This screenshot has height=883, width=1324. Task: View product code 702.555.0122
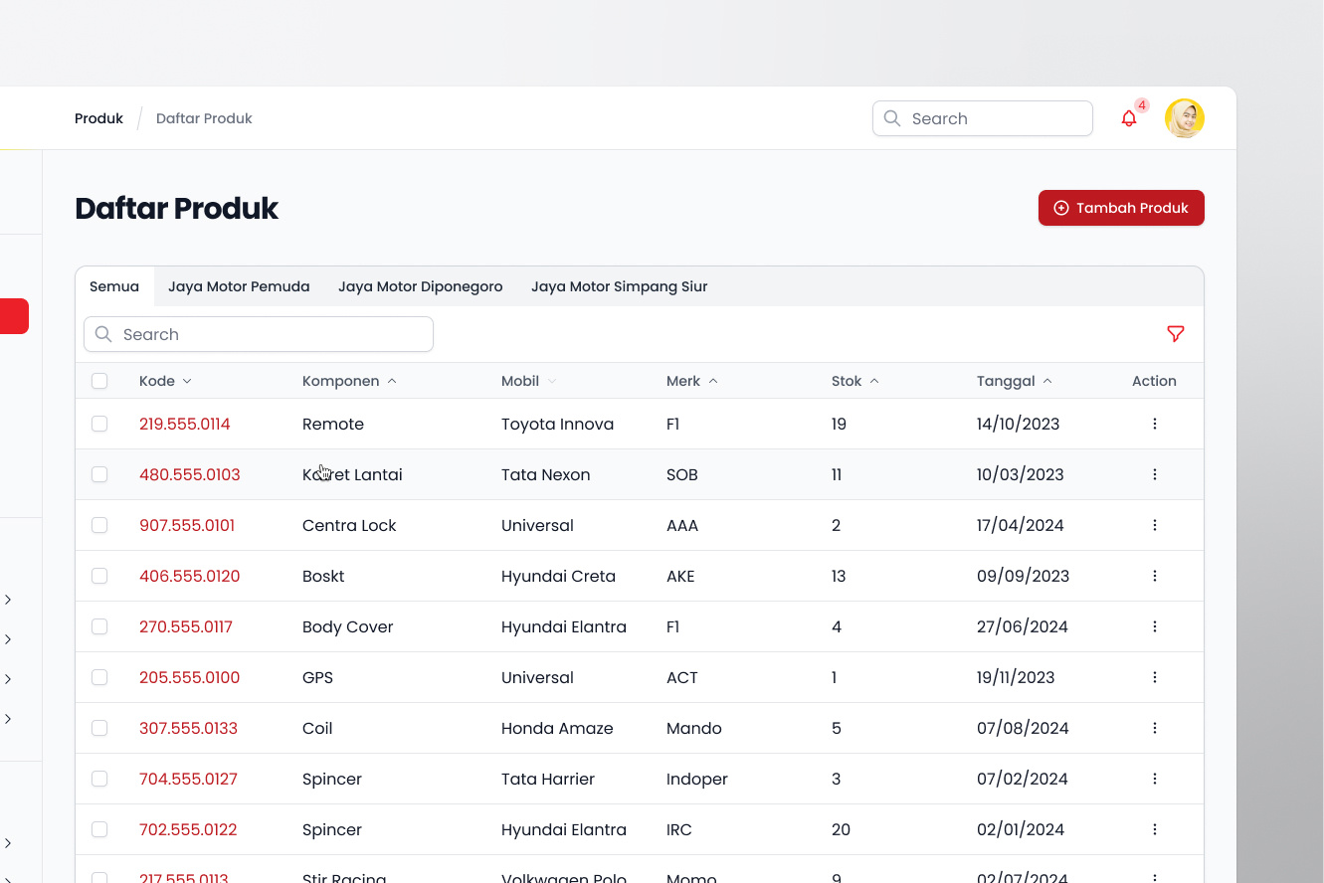click(x=188, y=829)
